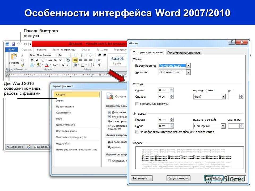Toggle the Открывать checkbox in Параметры Word
The image size is (255, 191).
point(109,161)
